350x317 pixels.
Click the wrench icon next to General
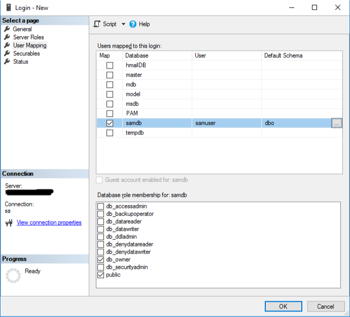(x=7, y=29)
